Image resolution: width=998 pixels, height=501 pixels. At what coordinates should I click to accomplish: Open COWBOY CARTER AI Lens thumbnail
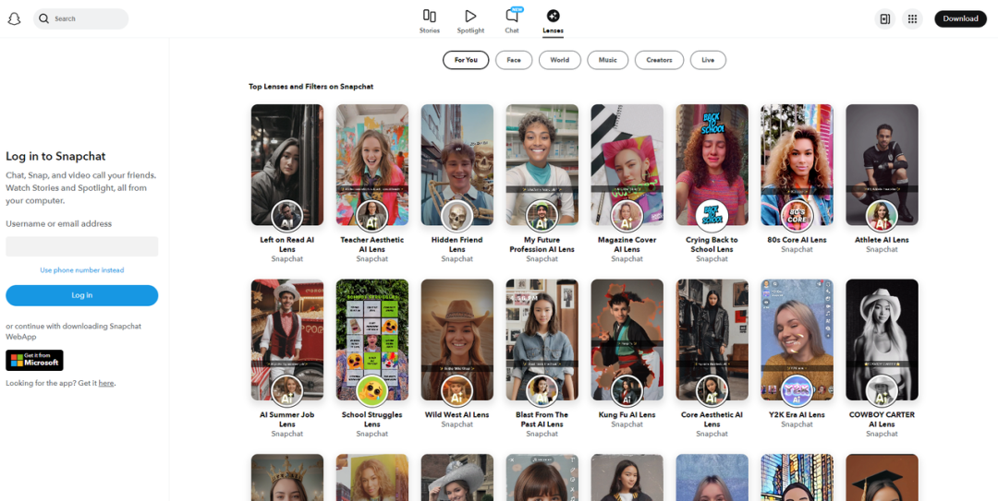pos(882,340)
